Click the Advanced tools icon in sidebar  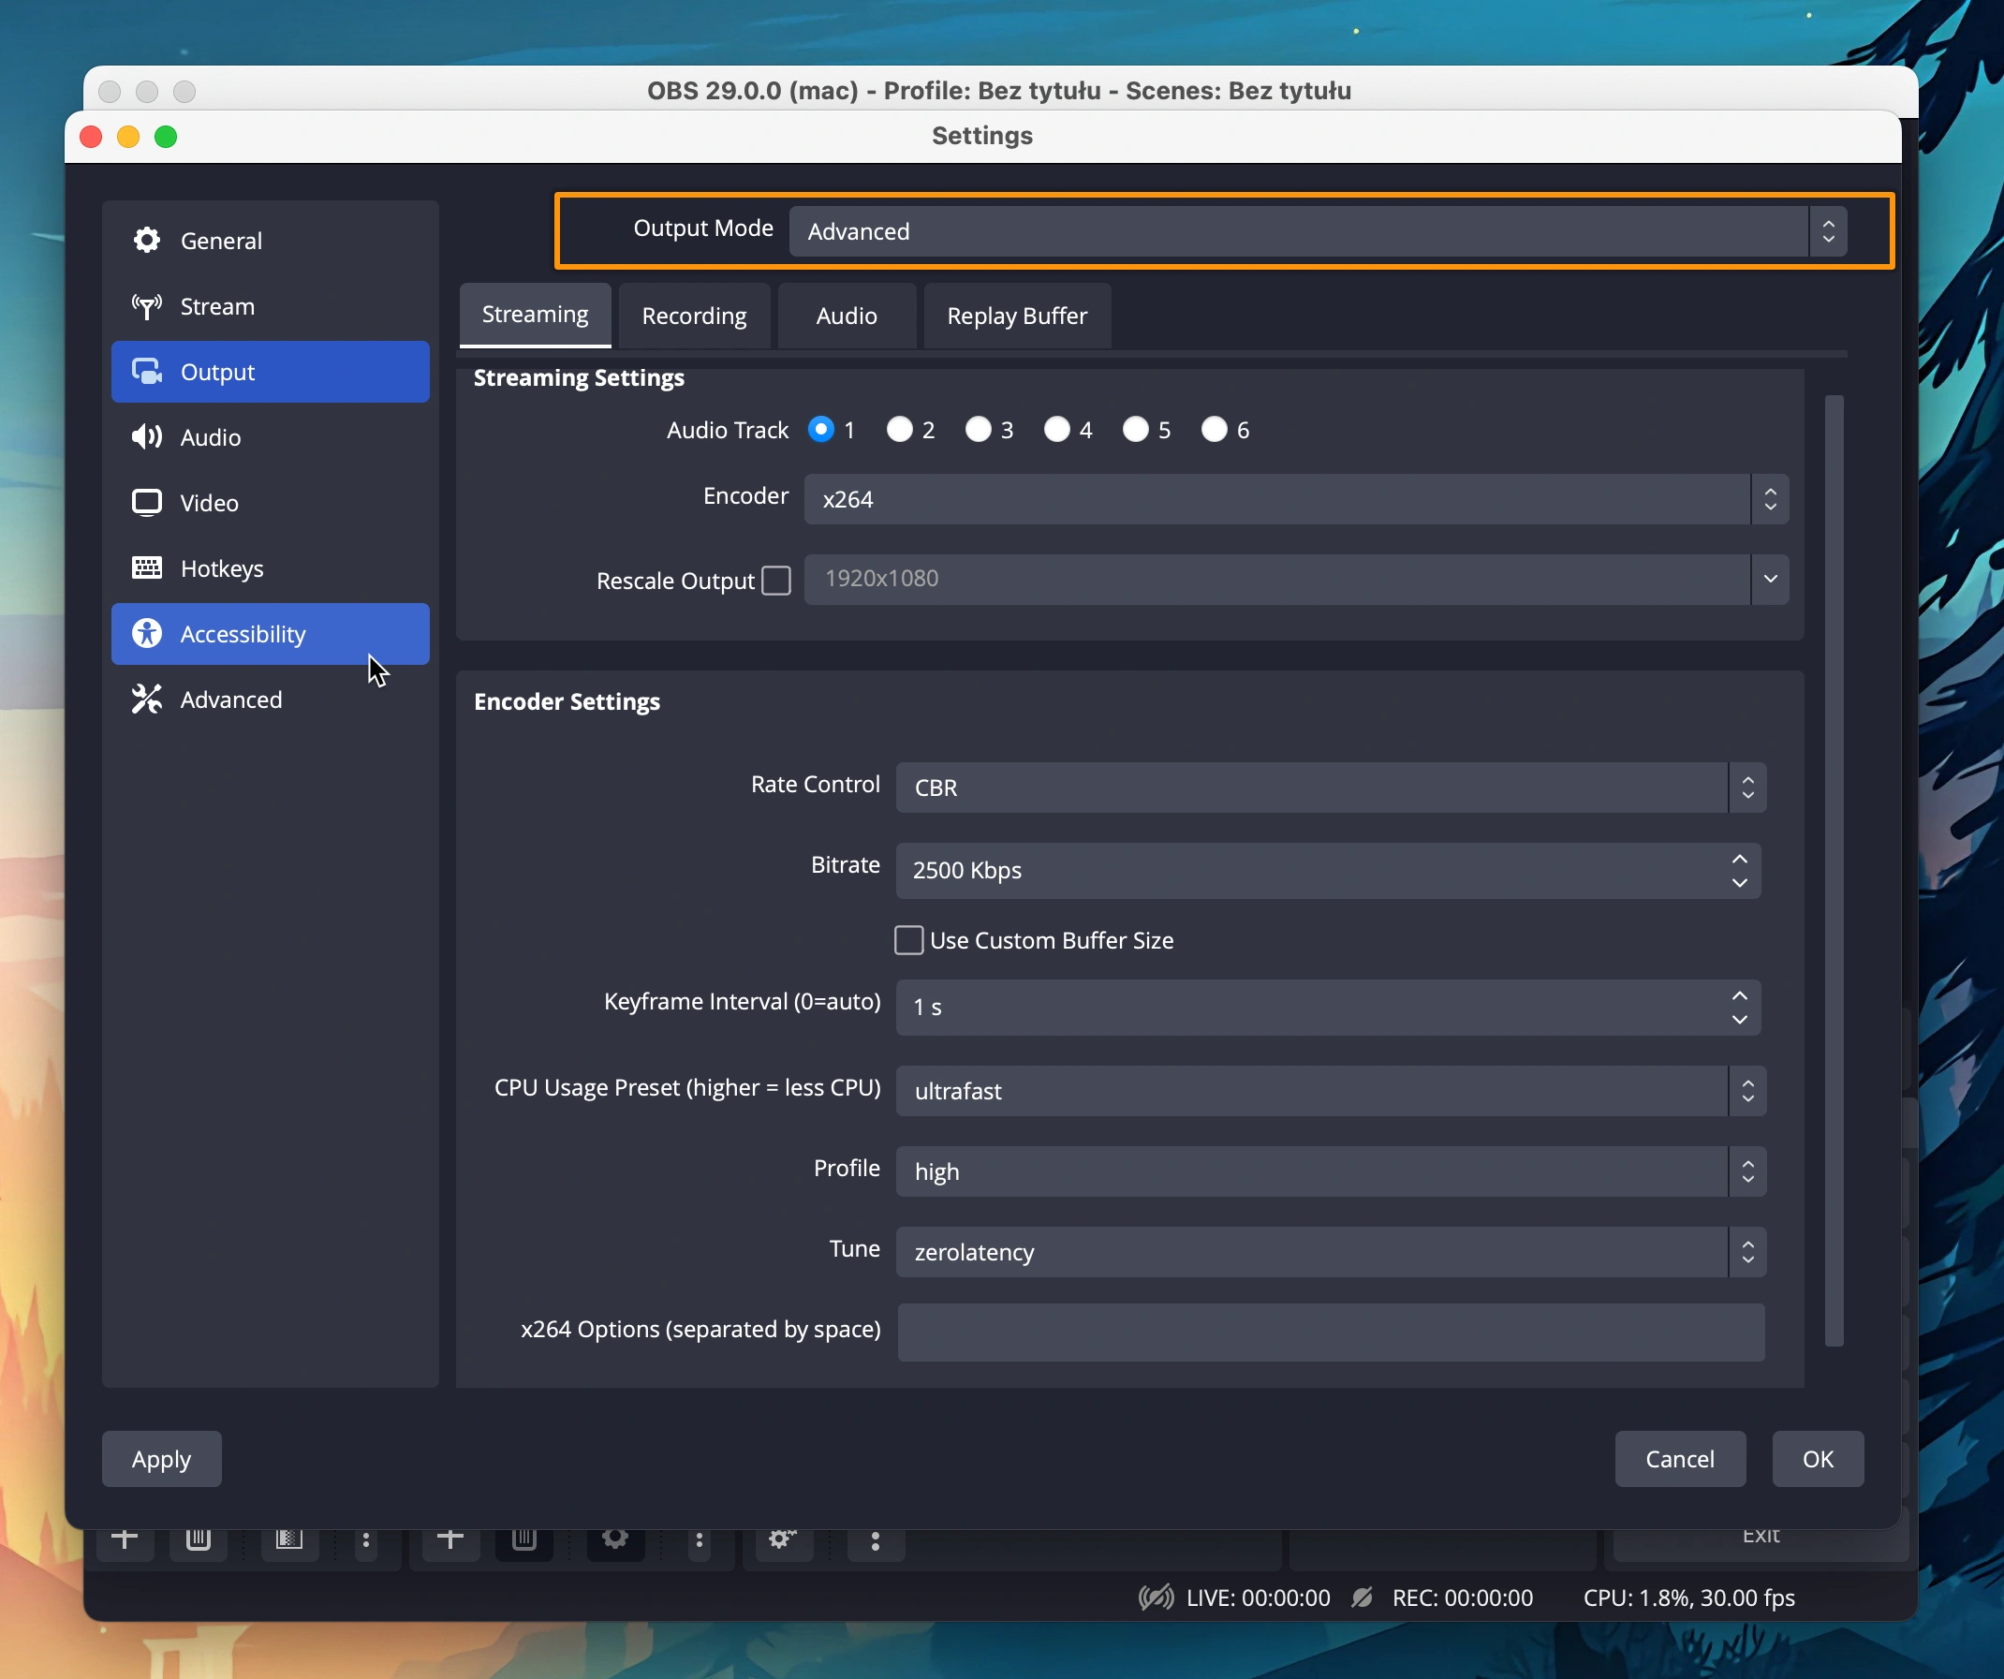(146, 700)
